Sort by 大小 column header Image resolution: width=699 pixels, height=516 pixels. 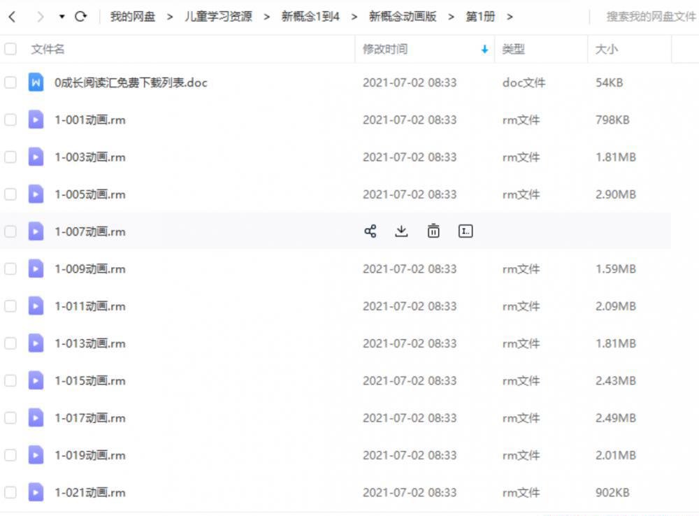(606, 49)
